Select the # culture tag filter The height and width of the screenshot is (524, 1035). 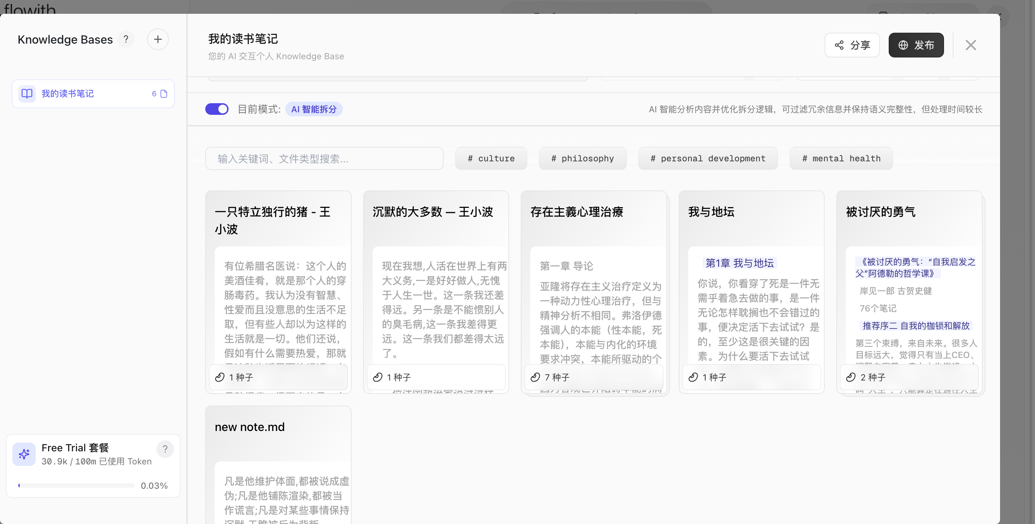point(491,158)
